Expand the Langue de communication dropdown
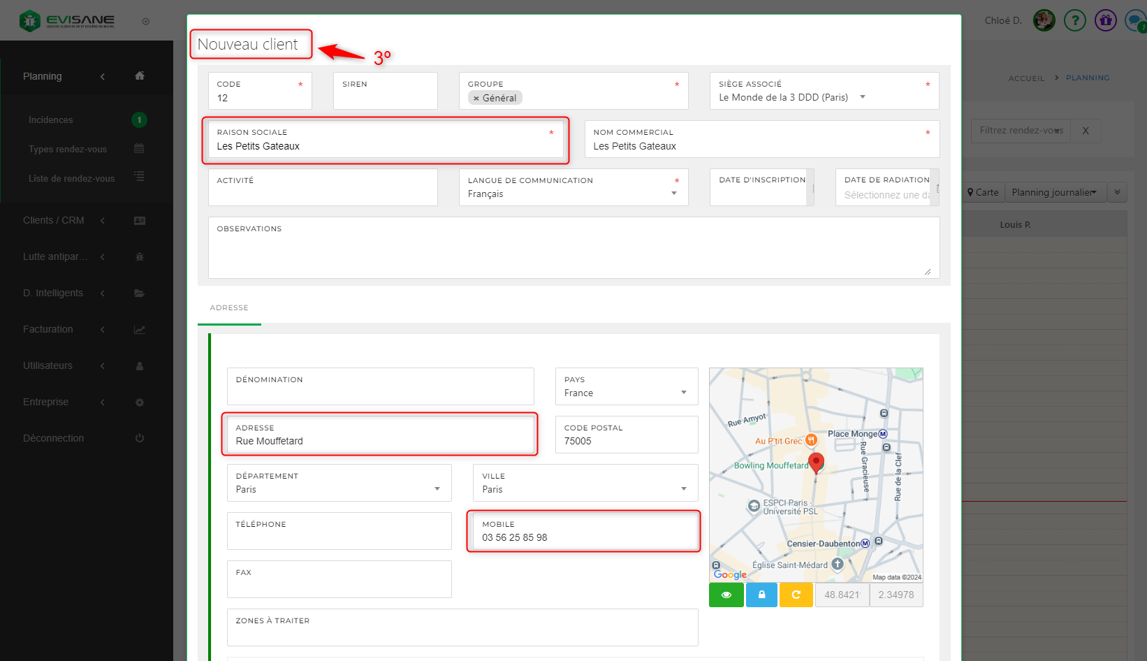1147x661 pixels. 673,194
